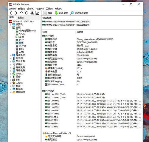
Task: Expand the 服务器 tree node
Action: pyautogui.click(x=10, y=58)
